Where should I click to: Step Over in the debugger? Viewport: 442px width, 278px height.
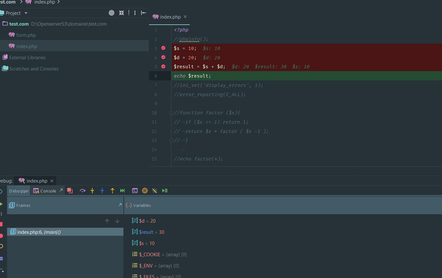click(x=82, y=191)
